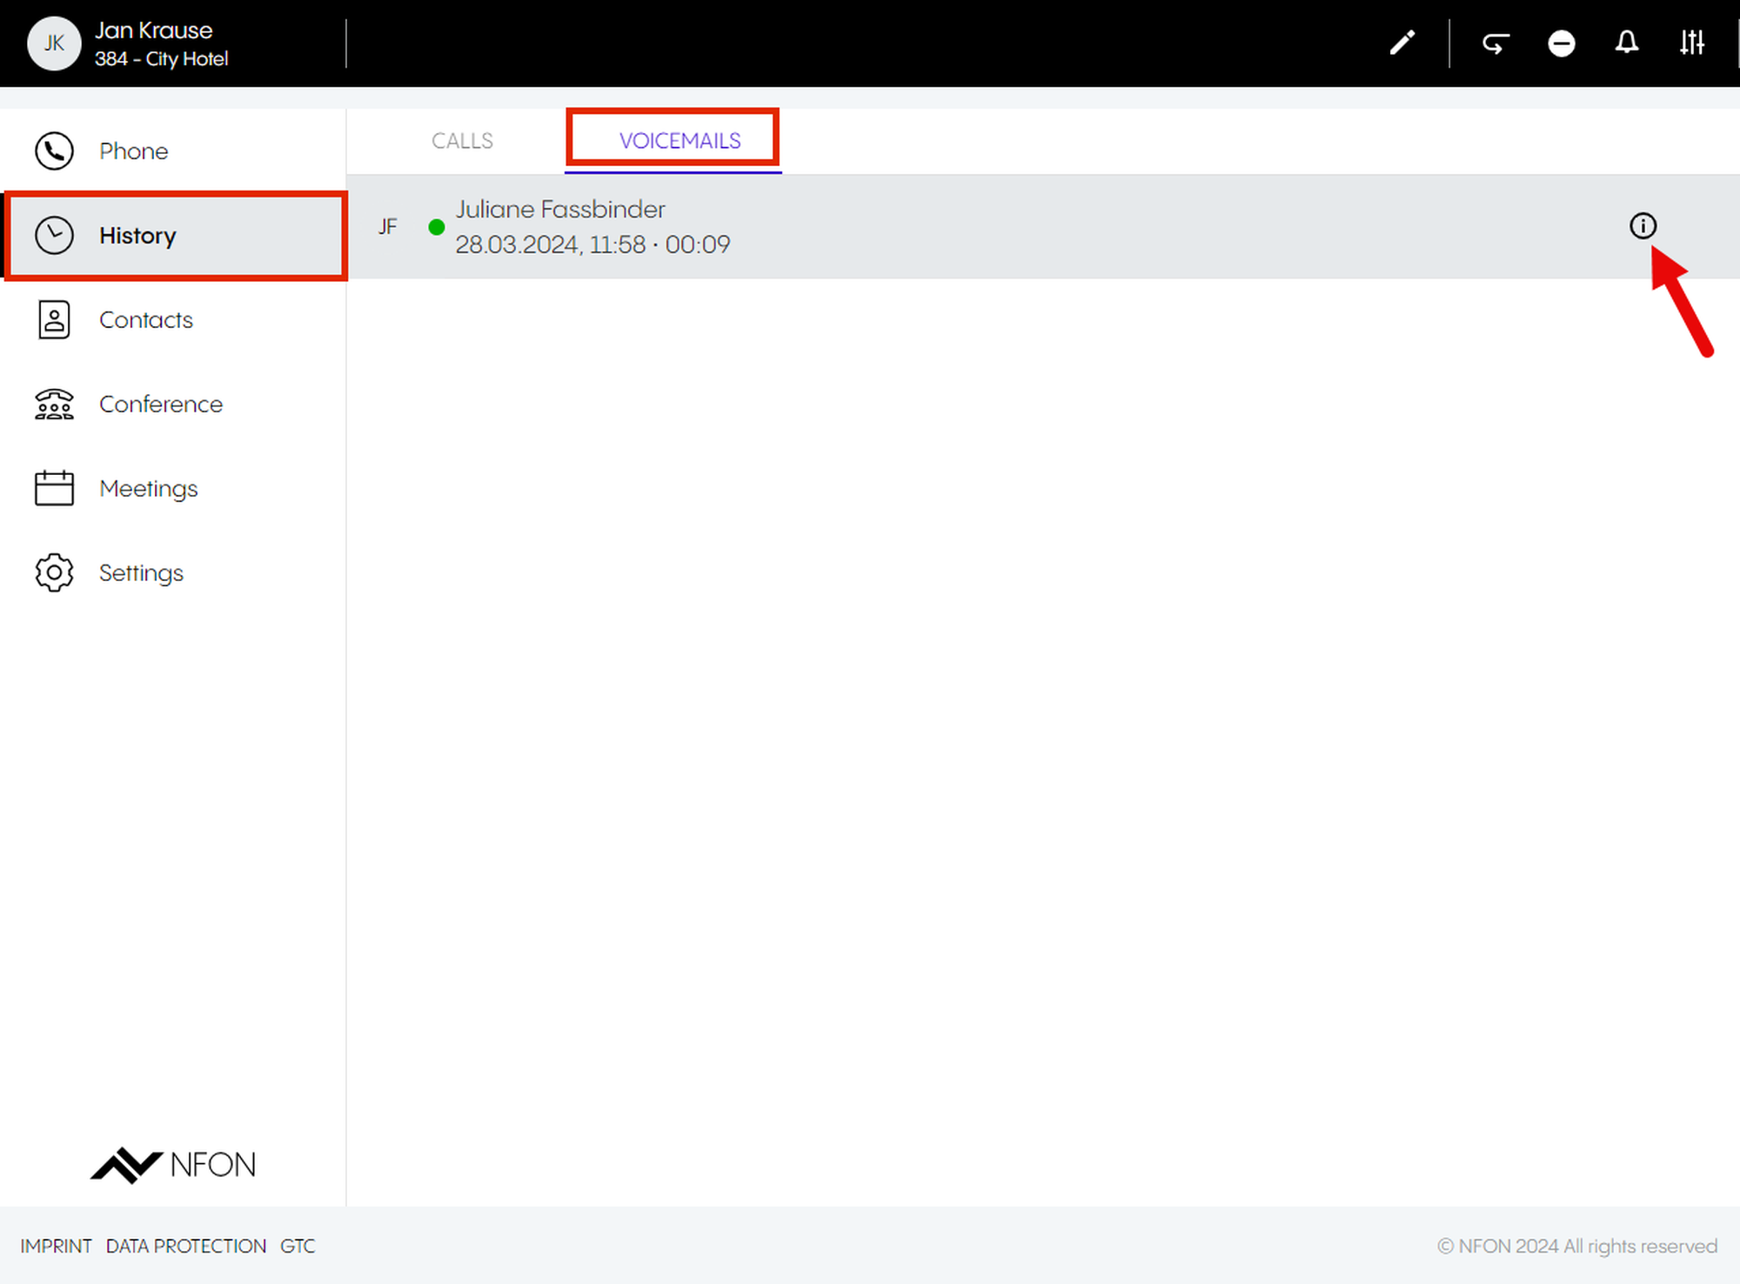The height and width of the screenshot is (1284, 1740).
Task: Open the DATA PROTECTION link
Action: pos(185,1246)
